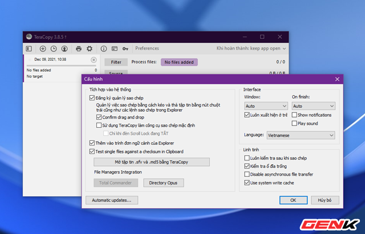365x234 pixels.
Task: Open Automatic updates settings
Action: tap(112, 200)
